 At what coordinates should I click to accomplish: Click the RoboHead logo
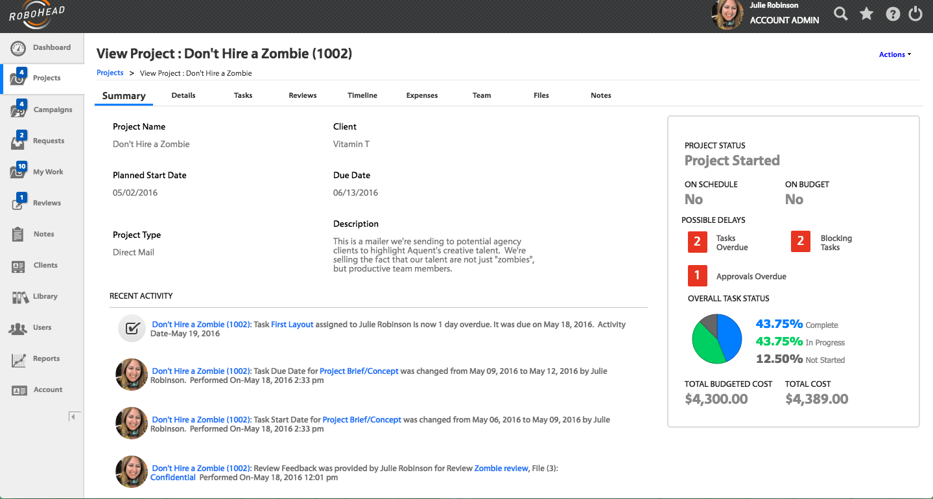37,16
